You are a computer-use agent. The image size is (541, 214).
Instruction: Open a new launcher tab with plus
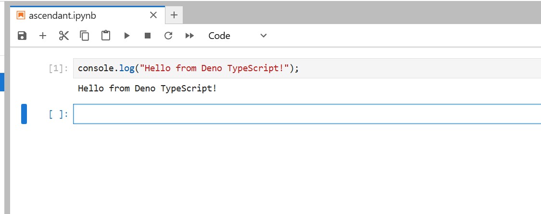174,15
